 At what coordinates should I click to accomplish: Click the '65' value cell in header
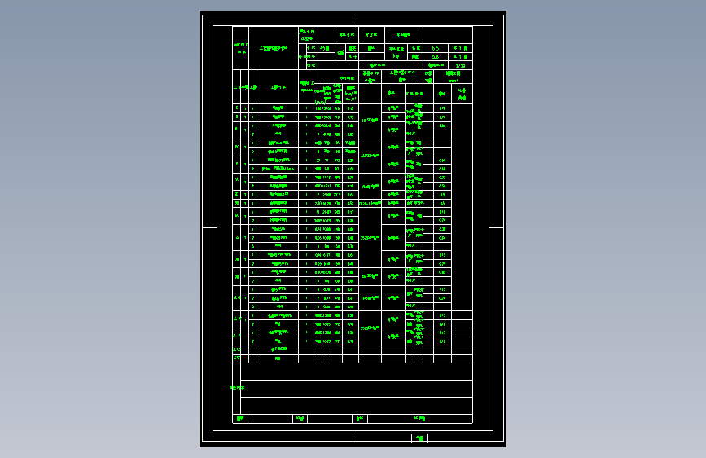tap(436, 48)
